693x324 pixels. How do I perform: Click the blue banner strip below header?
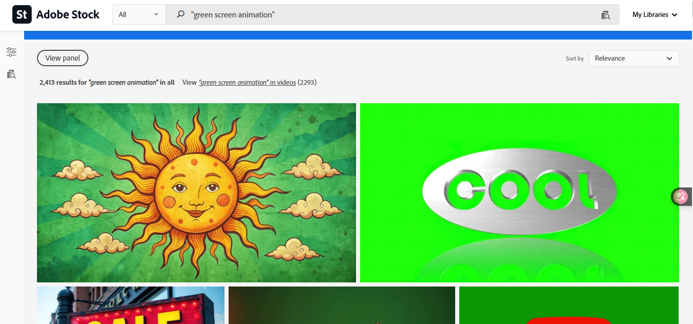358,35
